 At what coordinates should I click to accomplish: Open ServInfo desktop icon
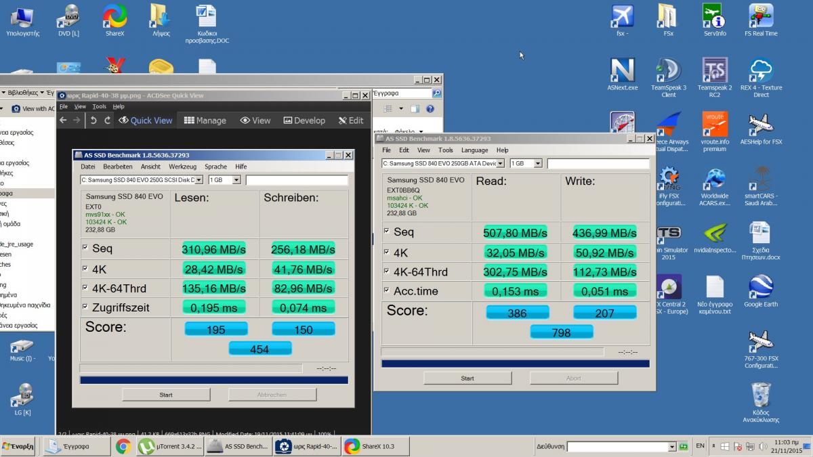[x=715, y=20]
